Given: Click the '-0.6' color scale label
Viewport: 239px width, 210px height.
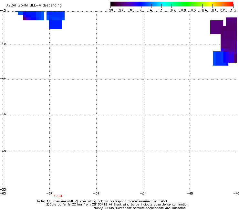Looking at the screenshot, I should click(x=182, y=10).
